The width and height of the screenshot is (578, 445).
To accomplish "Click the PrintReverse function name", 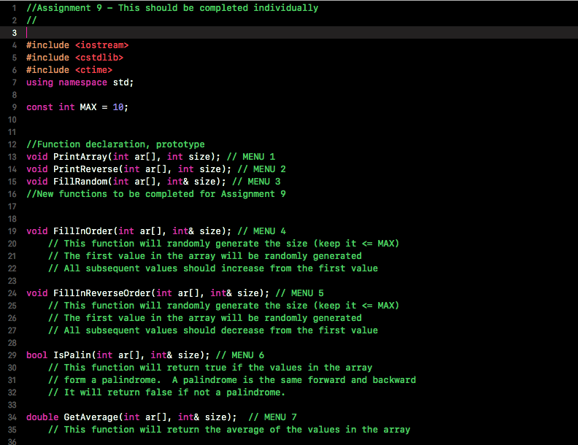I will tap(85, 169).
